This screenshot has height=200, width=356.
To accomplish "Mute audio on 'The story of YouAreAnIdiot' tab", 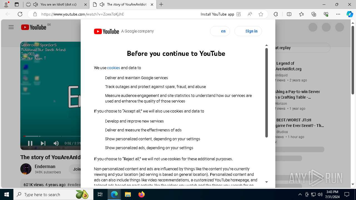I will (102, 4).
